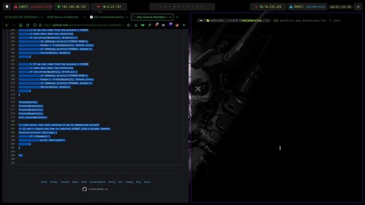The height and width of the screenshot is (205, 365).
Task: Go forward in browser history
Action: tap(14, 25)
